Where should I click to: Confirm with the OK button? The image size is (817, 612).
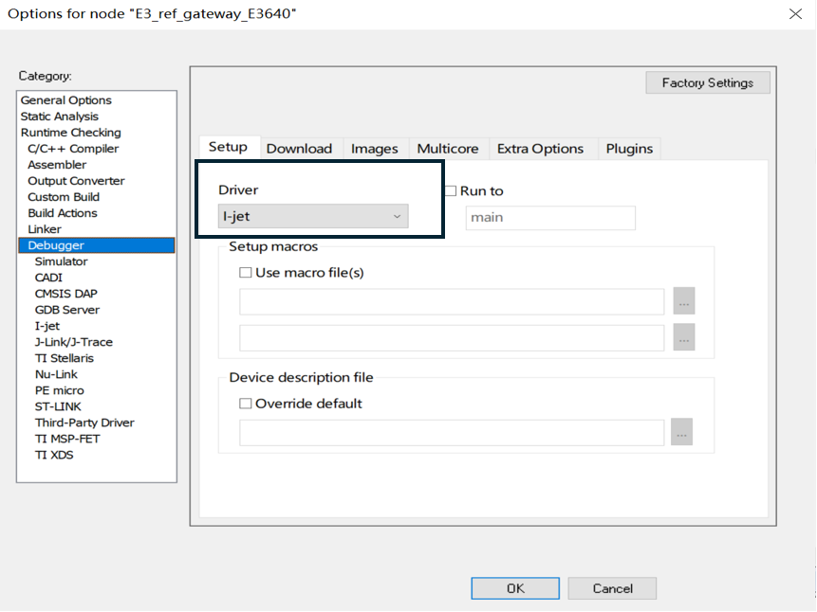click(x=515, y=588)
